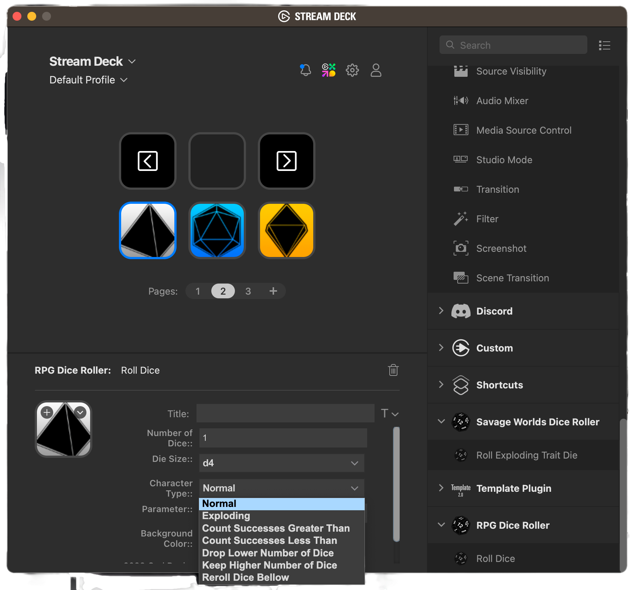
Task: Select the previous page arrow key
Action: coord(148,161)
